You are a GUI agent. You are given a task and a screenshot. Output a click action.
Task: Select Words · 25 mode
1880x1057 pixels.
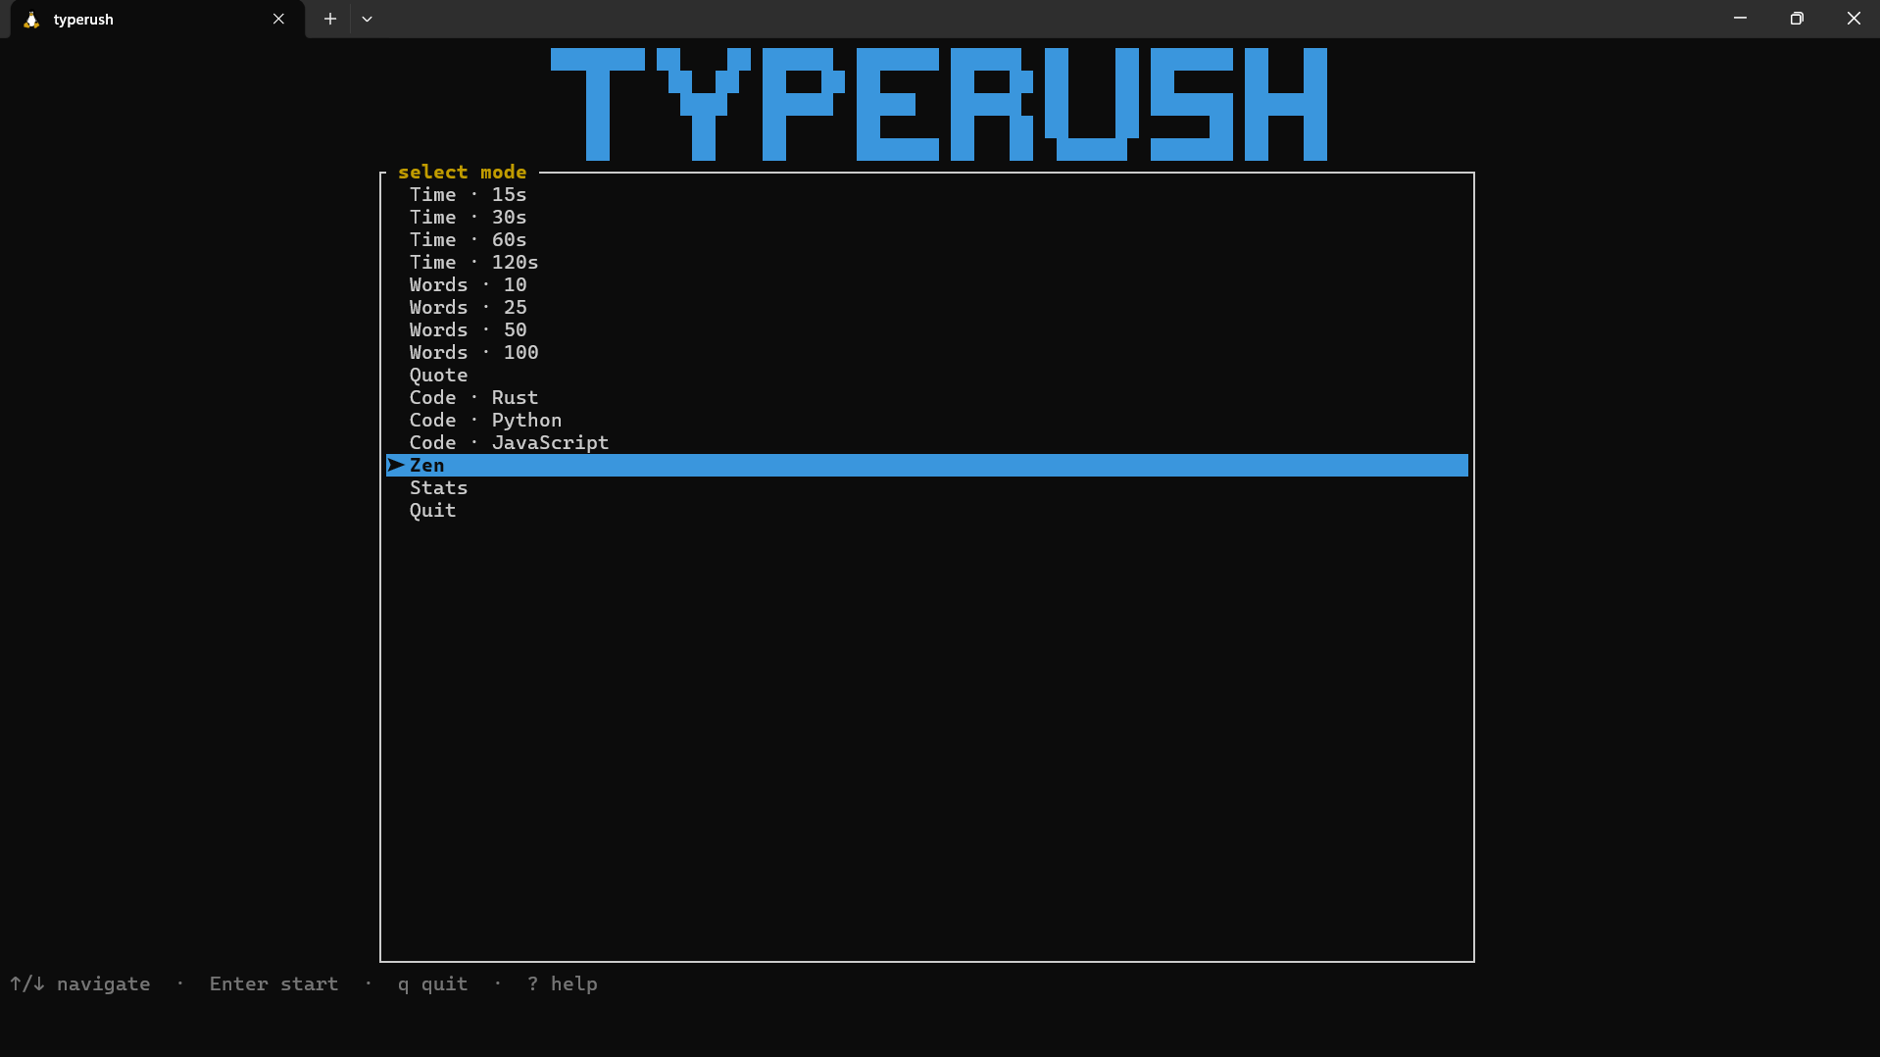(x=468, y=307)
